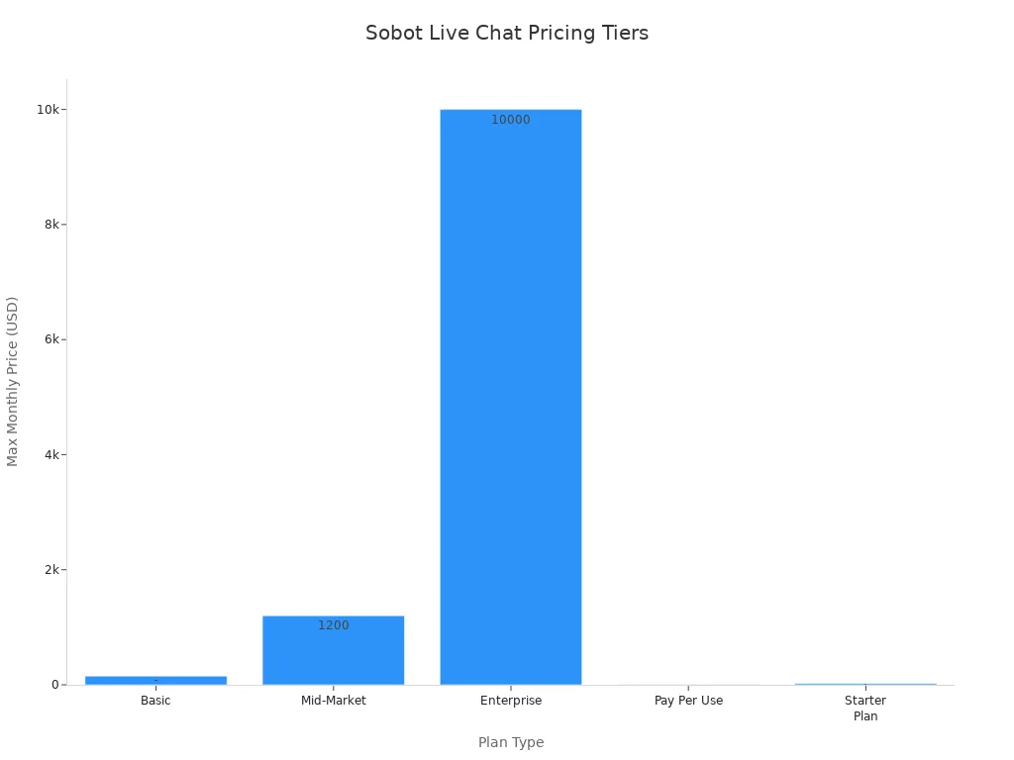
Task: Click the Mid-Market bar
Action: (x=334, y=650)
